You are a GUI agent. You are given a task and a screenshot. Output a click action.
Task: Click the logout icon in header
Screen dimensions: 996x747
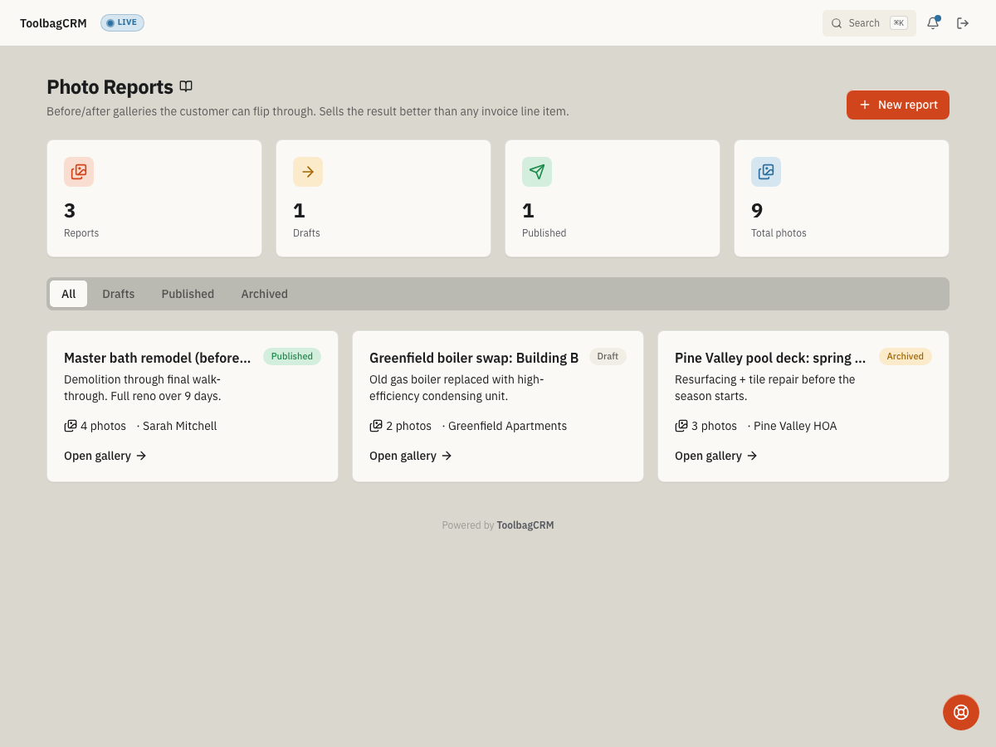[963, 23]
